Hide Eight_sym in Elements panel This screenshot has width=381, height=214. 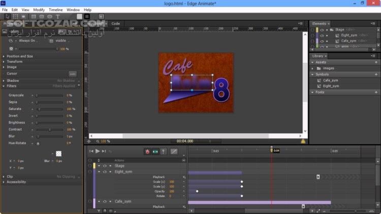[322, 35]
